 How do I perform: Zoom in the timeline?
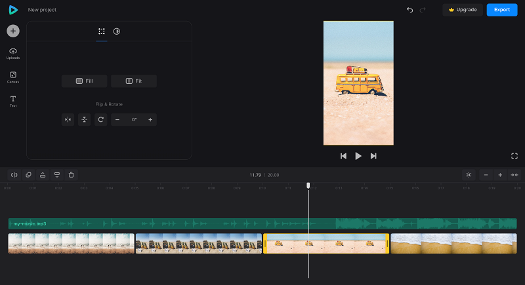tap(500, 175)
